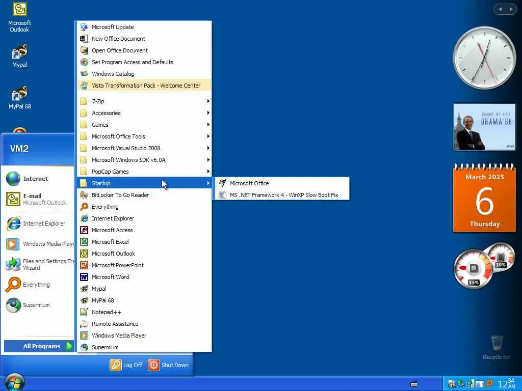Open pinned Internet item in Start menu
The image size is (522, 391).
38,179
